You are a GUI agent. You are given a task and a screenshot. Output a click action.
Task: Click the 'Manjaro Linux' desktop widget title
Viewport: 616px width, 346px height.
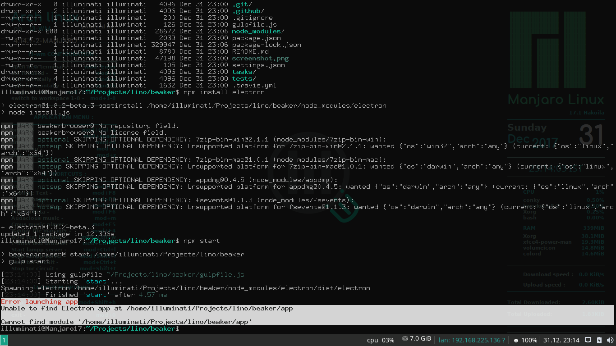[x=556, y=100]
